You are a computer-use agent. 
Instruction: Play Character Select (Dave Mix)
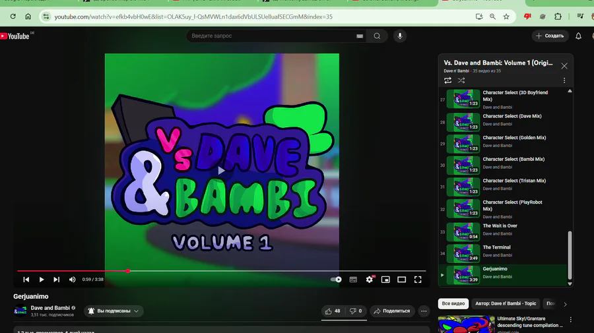[503, 121]
